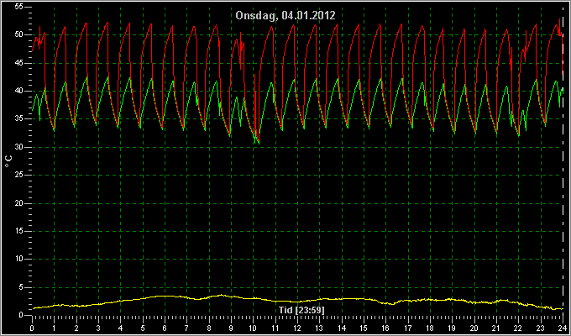Click the 30 temperature axis label
571x336 pixels.
point(19,147)
